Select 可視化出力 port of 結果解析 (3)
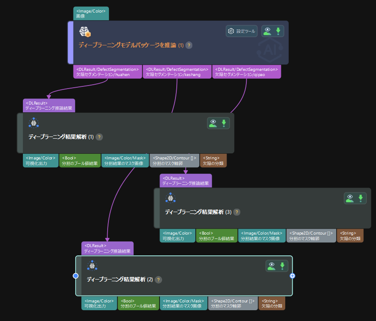 click(178, 235)
